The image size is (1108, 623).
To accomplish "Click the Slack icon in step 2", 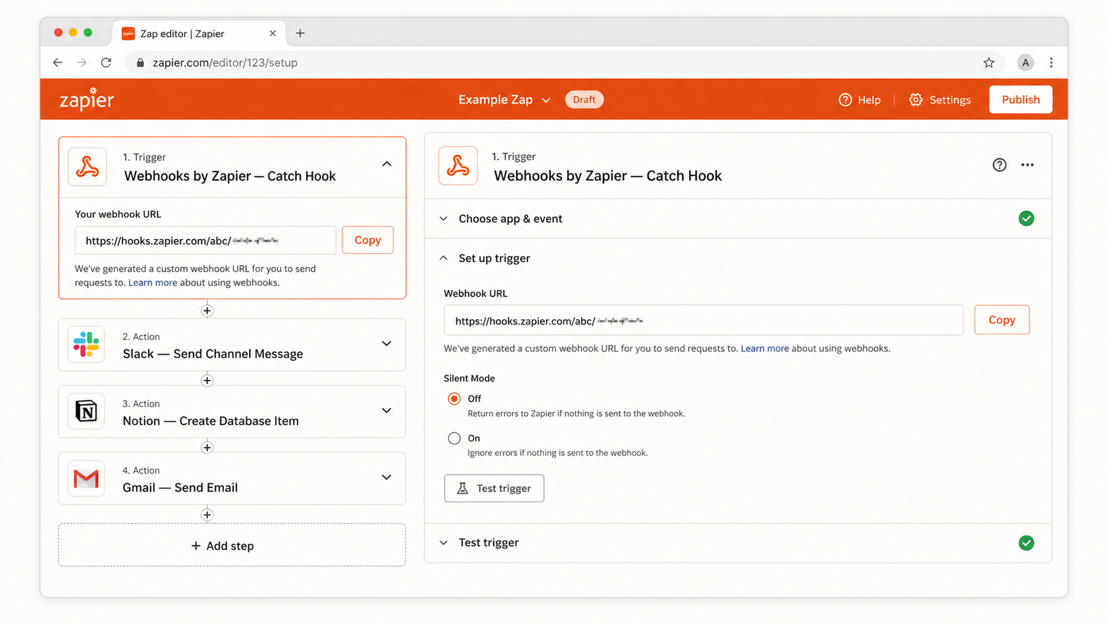I will [x=87, y=344].
